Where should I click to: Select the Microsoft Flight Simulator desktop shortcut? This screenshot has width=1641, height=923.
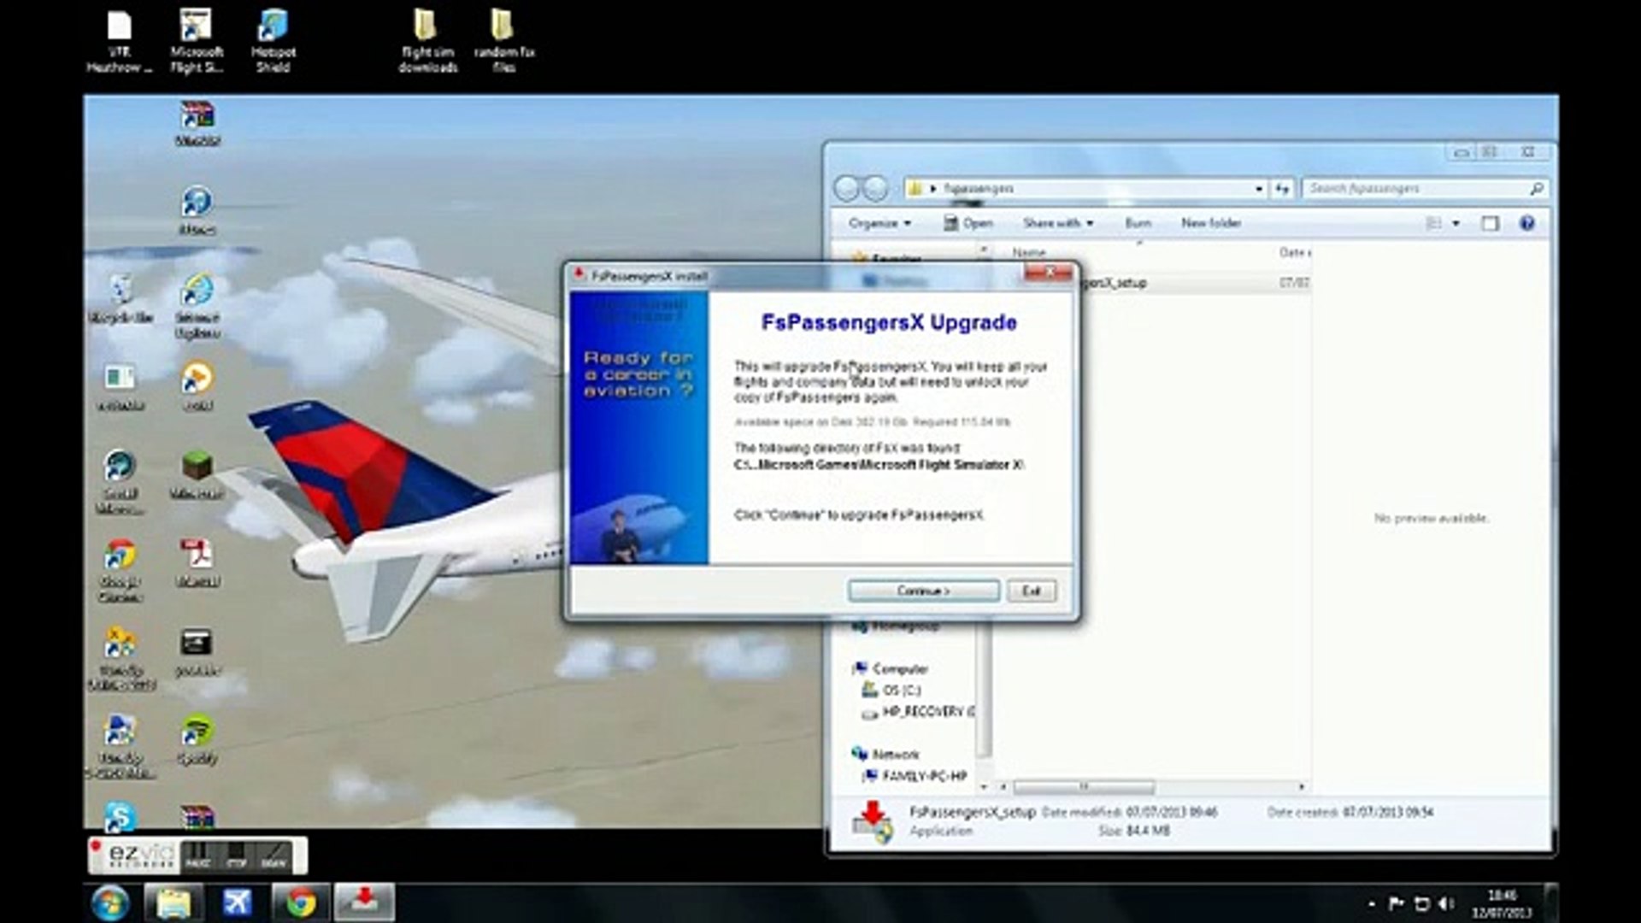(197, 40)
